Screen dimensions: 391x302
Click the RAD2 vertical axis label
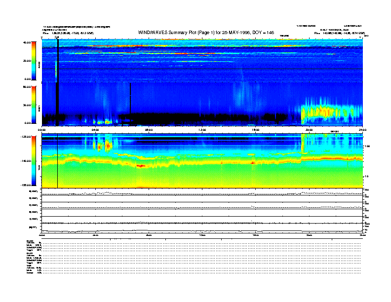pyautogui.click(x=39, y=65)
